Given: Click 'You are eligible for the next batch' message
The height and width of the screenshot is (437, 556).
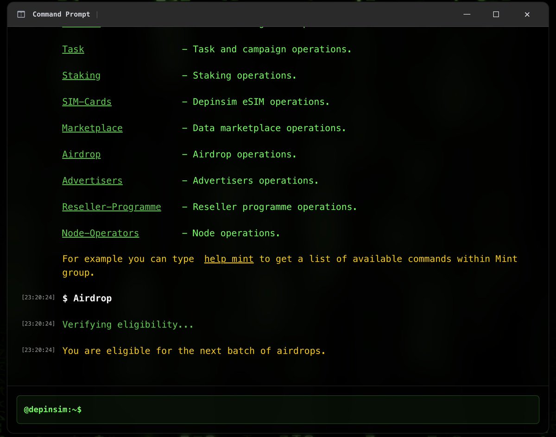Looking at the screenshot, I should [x=194, y=351].
